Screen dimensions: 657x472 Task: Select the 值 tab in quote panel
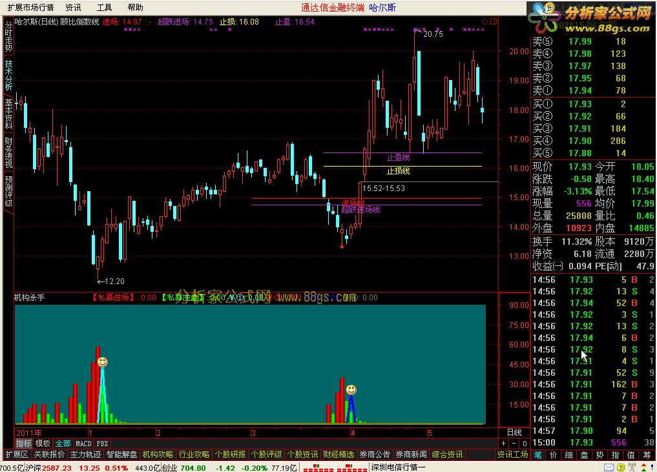pyautogui.click(x=631, y=455)
